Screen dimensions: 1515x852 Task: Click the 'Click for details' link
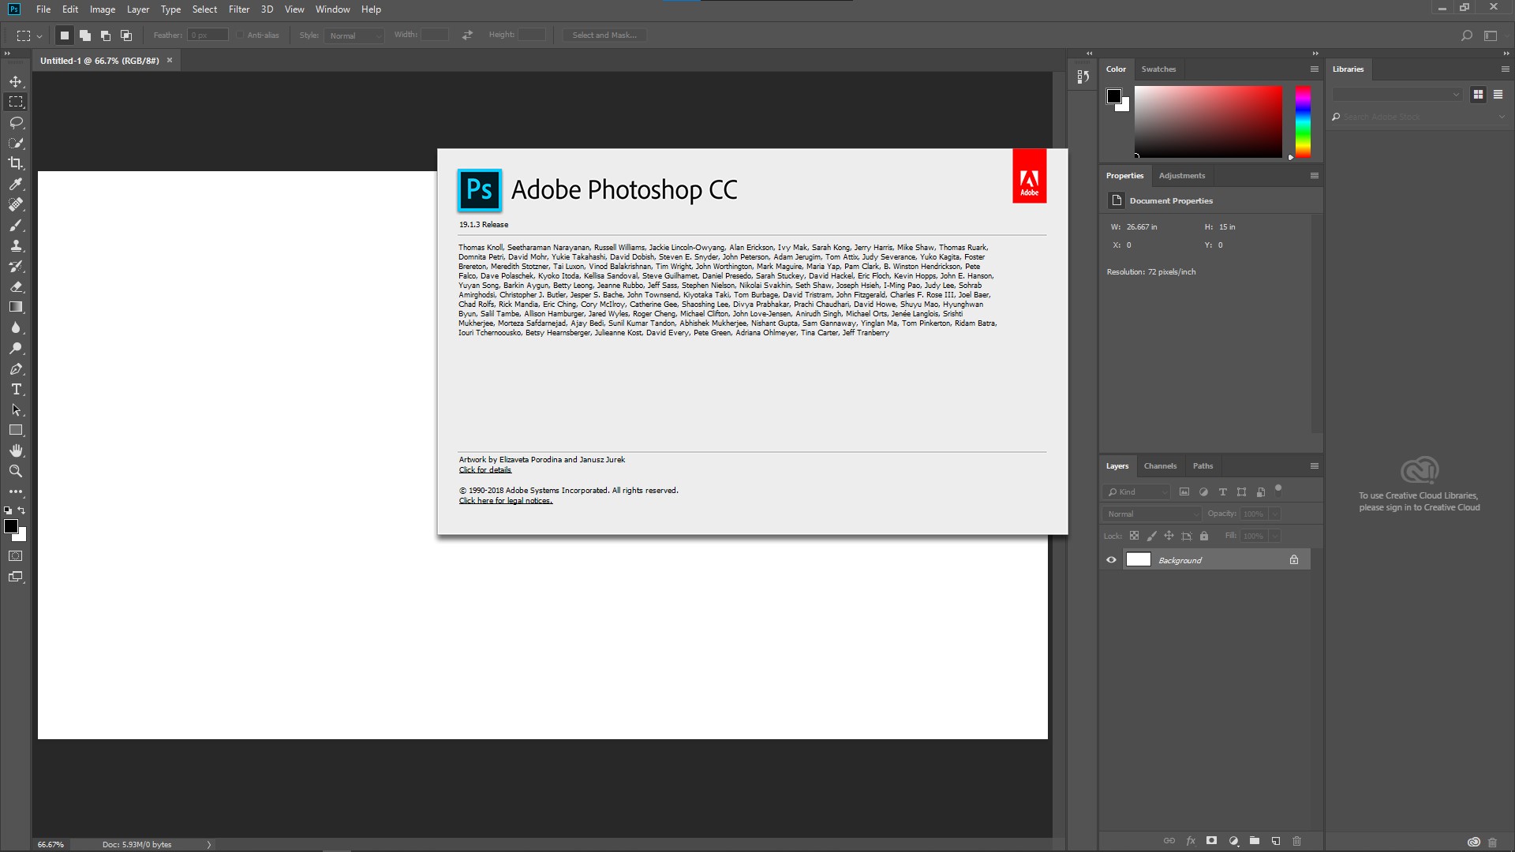(x=485, y=470)
